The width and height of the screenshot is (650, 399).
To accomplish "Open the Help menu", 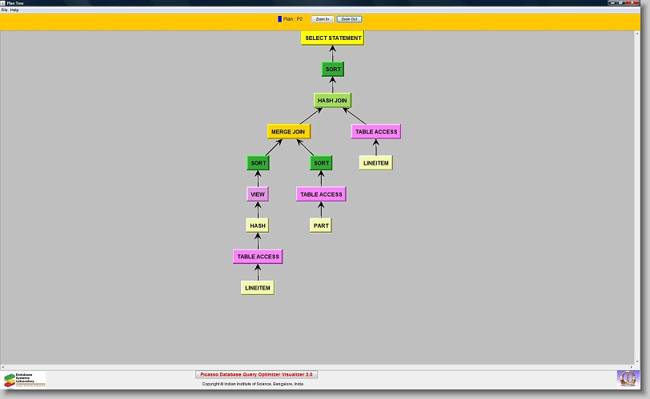I will 14,10.
